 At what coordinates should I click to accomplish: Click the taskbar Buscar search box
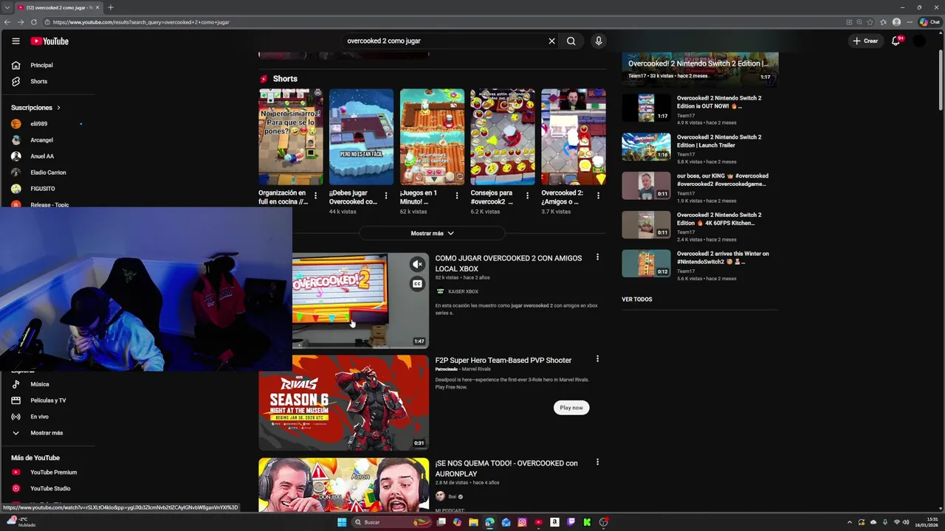pos(391,522)
